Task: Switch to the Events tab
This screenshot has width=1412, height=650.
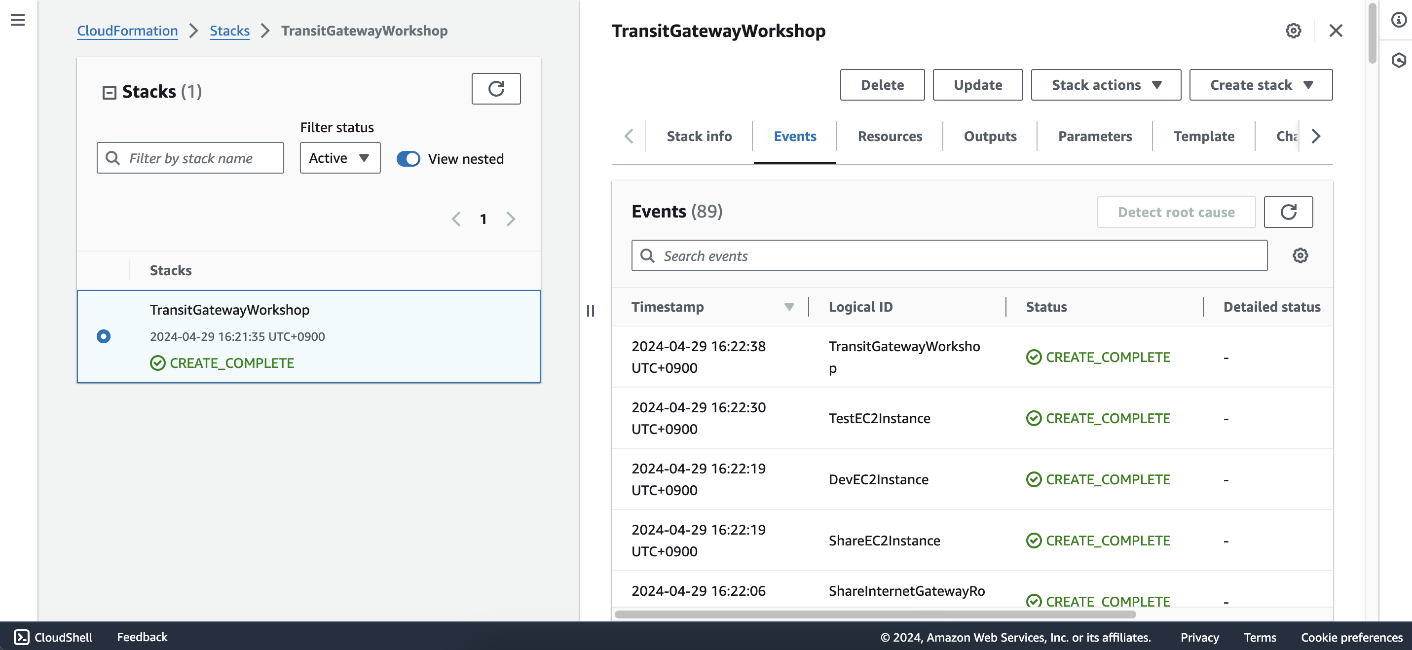Action: point(795,137)
